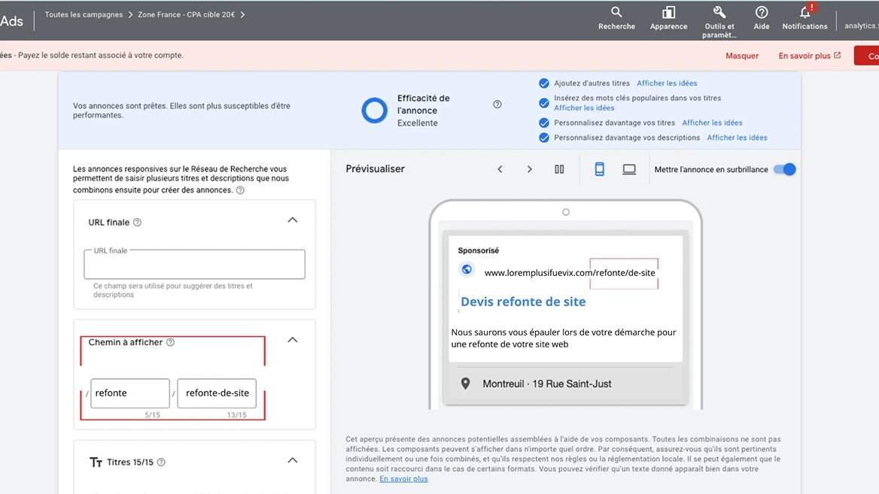Click Afficher les idées under mots clés populaires
879x494 pixels.
point(584,108)
